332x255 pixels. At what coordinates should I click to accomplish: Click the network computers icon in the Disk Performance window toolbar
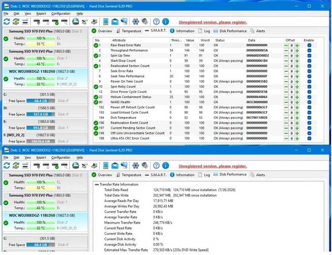click(124, 165)
